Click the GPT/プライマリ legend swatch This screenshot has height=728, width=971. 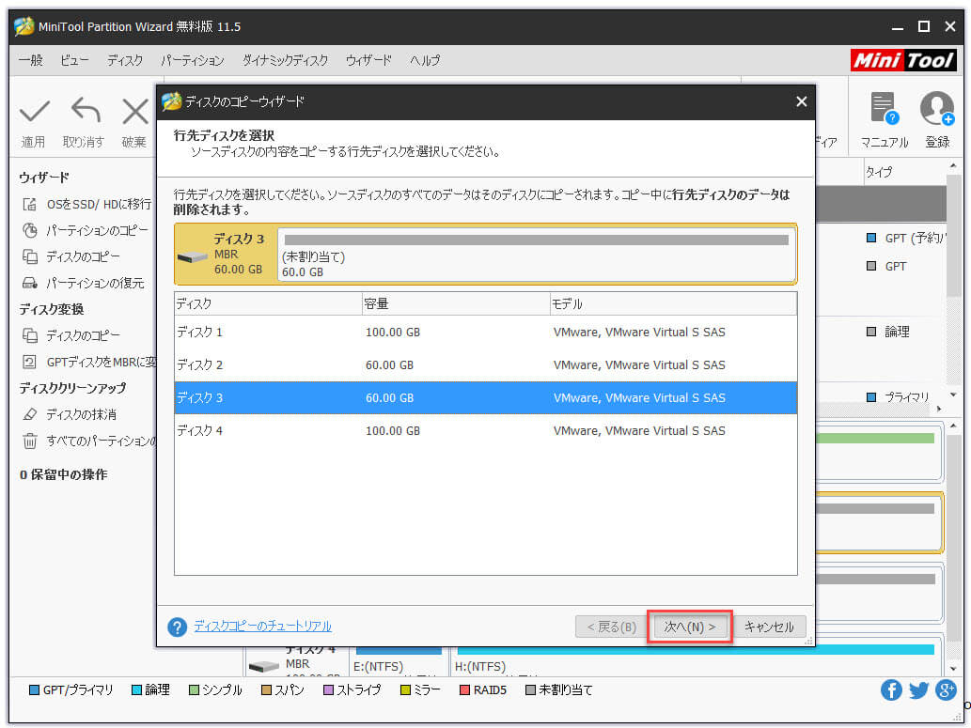pyautogui.click(x=34, y=689)
